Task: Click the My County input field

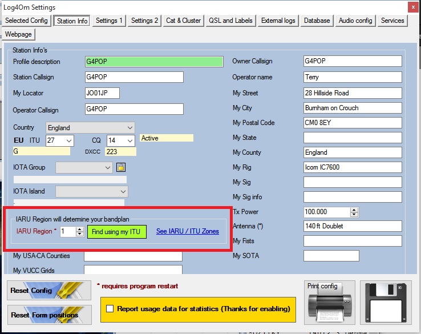Action: [x=353, y=152]
